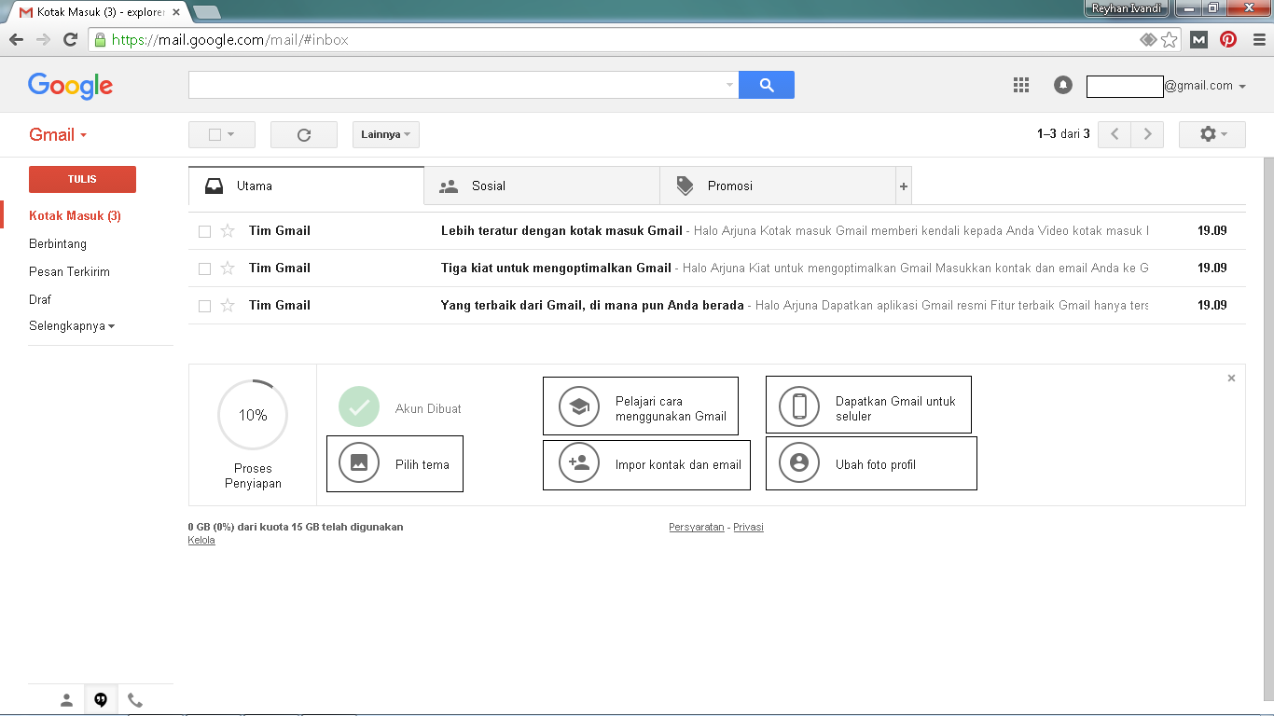Switch to the Sosial tab
1274x716 pixels.
(x=488, y=186)
